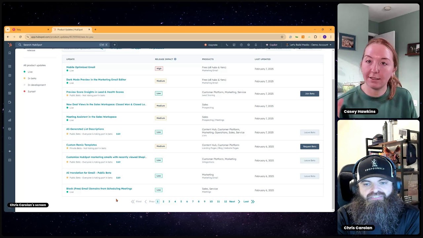Click the browser back arrow
The image size is (423, 238).
point(8,37)
